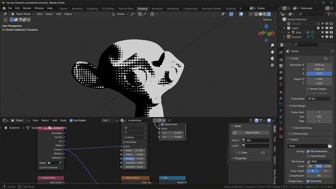Select rendered viewport shading mode
This screenshot has height=189, width=336.
click(269, 14)
